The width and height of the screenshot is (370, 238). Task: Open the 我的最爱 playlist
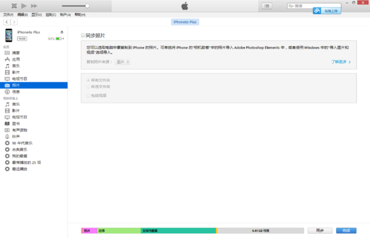point(34,156)
